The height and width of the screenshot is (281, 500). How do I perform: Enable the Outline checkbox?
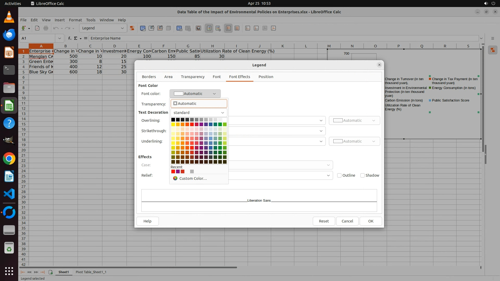(x=339, y=175)
